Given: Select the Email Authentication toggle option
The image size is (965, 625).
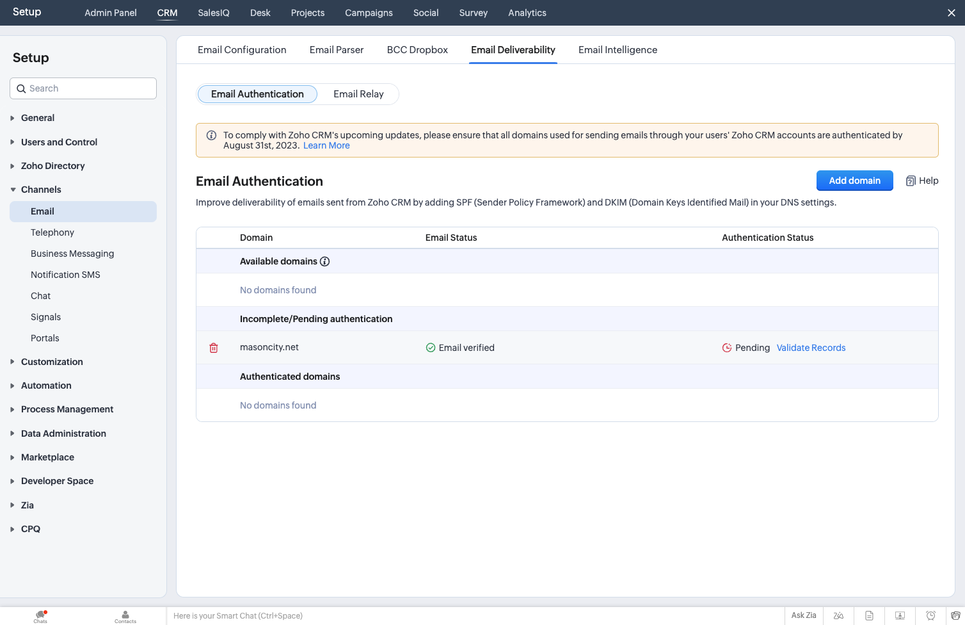Looking at the screenshot, I should coord(257,94).
